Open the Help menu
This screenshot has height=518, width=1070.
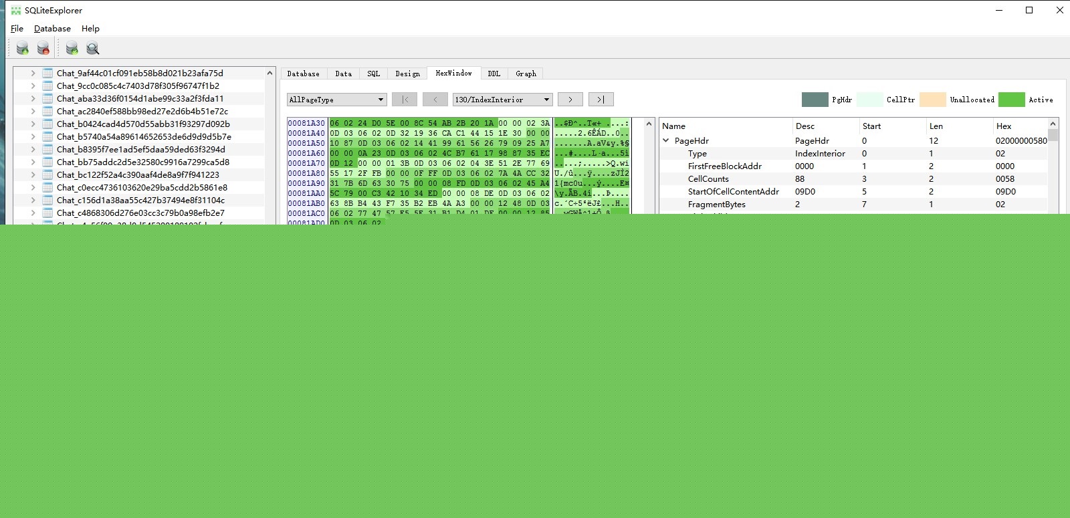pyautogui.click(x=90, y=29)
